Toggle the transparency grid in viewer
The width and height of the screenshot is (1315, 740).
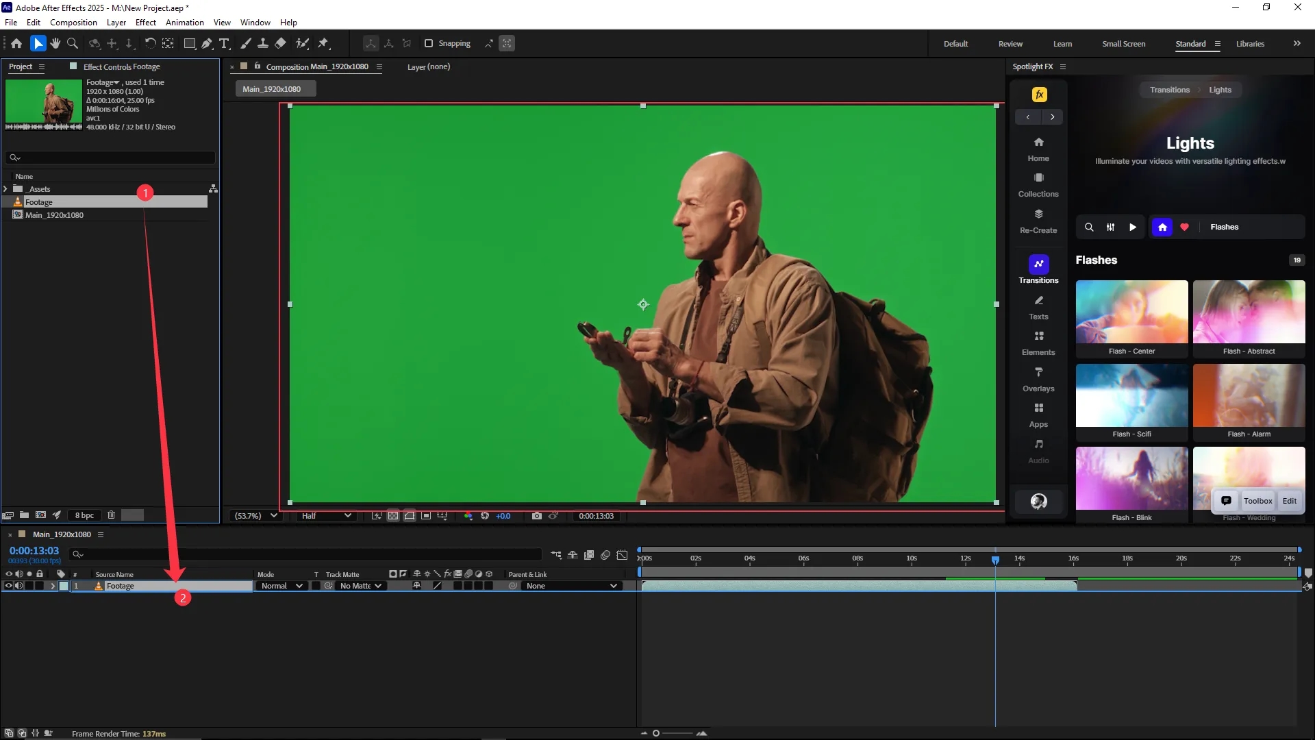click(392, 516)
